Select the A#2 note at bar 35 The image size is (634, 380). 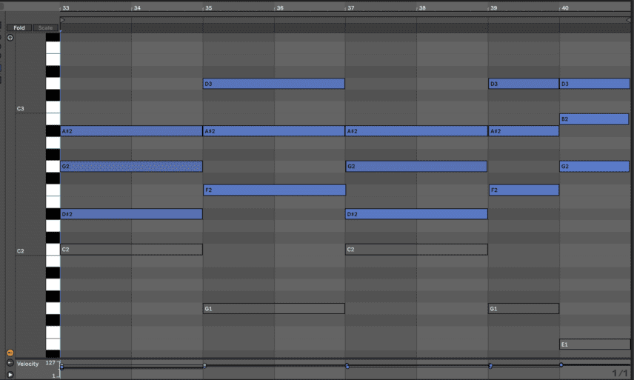[x=274, y=131]
